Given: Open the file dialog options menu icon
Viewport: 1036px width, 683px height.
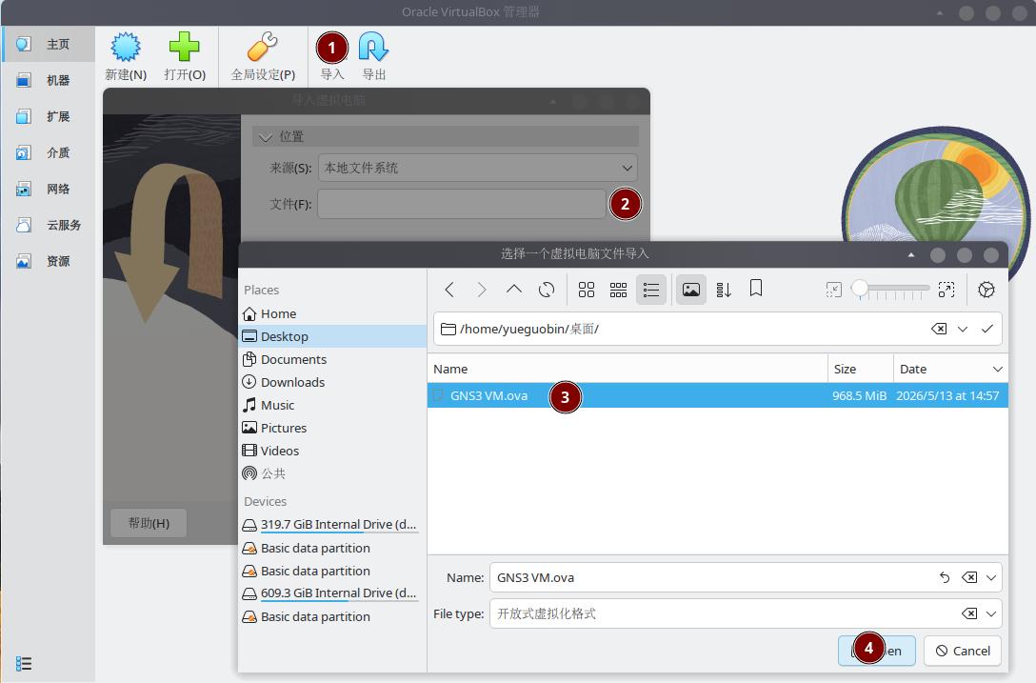Looking at the screenshot, I should coord(986,290).
